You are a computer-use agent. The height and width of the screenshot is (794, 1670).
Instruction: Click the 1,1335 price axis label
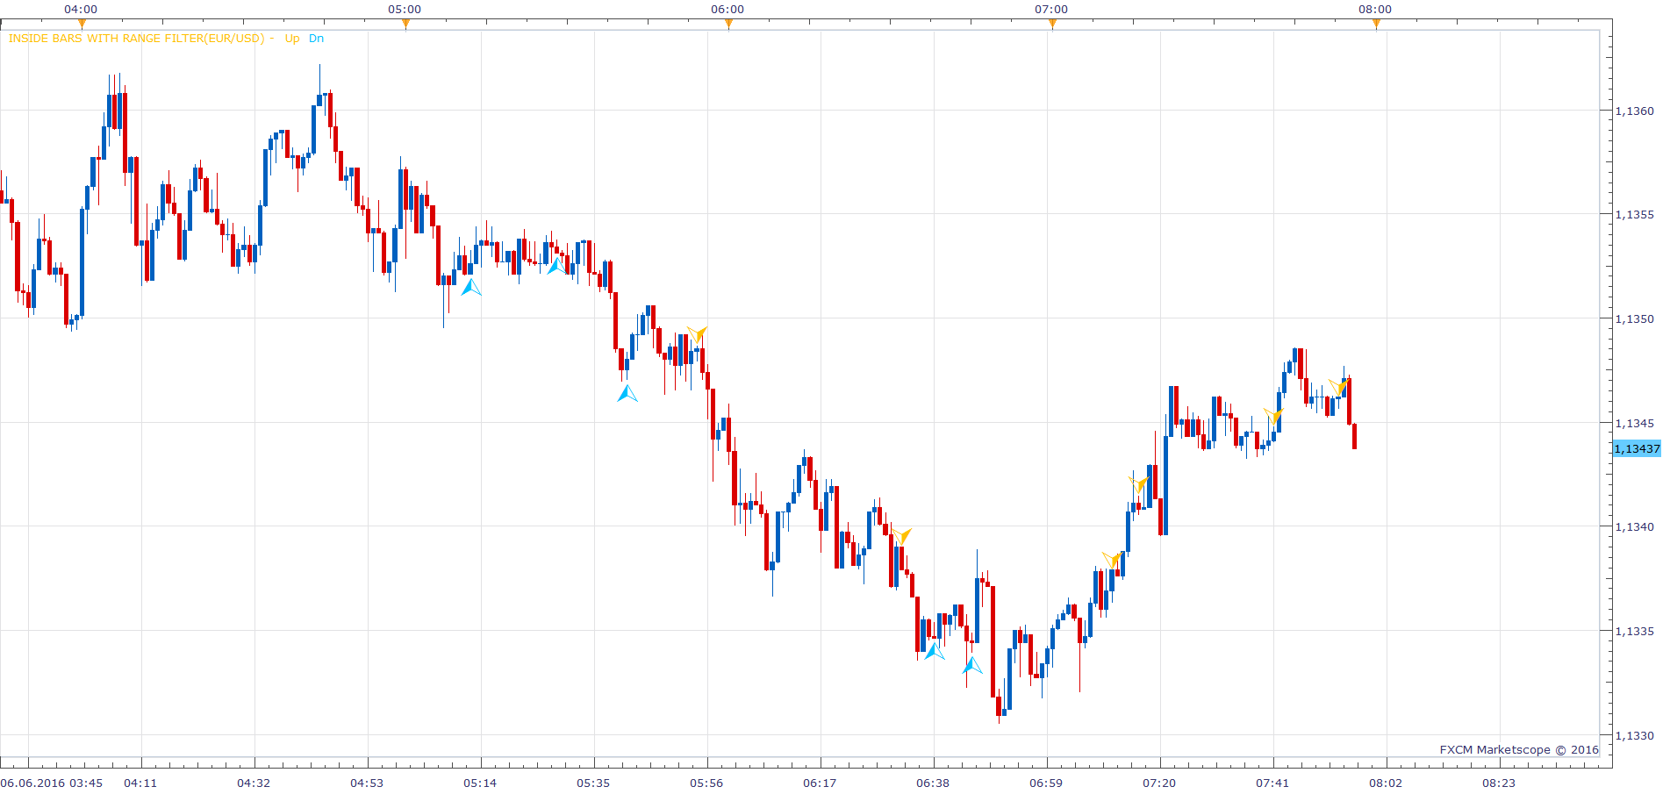click(1634, 632)
